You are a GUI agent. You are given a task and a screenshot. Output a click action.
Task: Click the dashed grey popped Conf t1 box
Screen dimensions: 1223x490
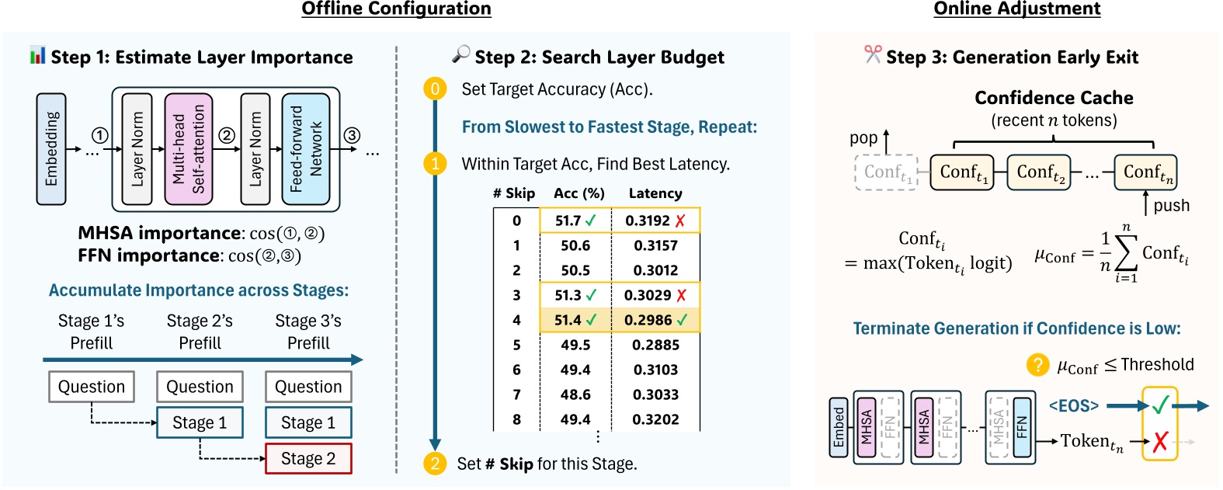(x=886, y=172)
